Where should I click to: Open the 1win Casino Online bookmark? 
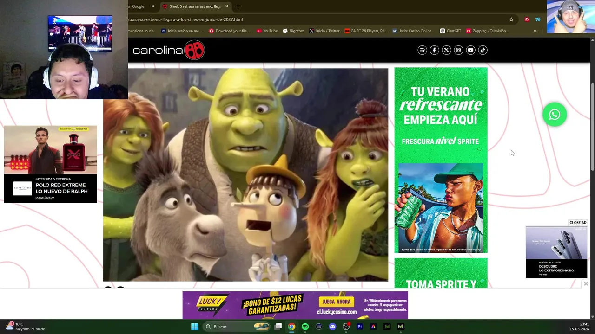pos(413,31)
